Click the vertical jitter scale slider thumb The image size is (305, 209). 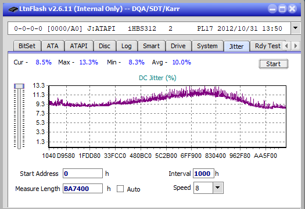click(x=19, y=86)
